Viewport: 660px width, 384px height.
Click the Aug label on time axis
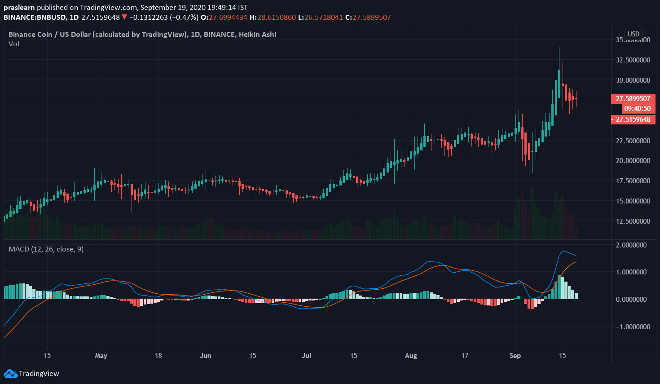pyautogui.click(x=411, y=356)
